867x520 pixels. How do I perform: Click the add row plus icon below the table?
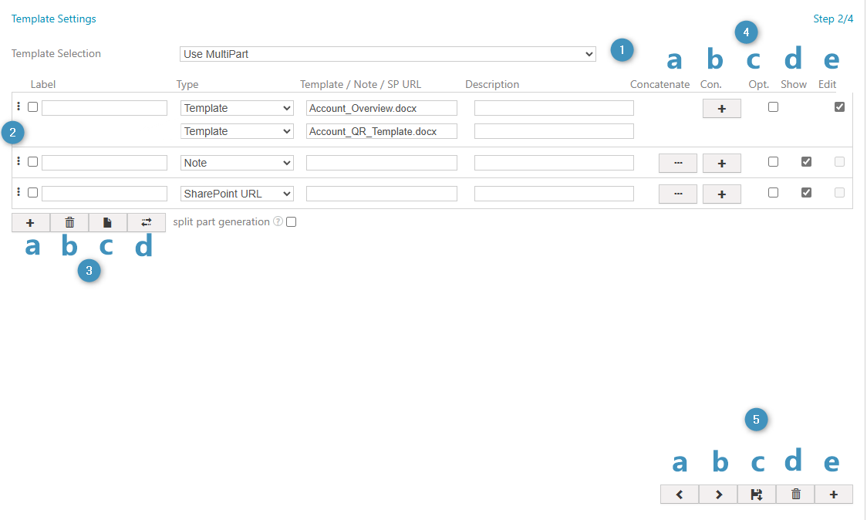click(31, 222)
